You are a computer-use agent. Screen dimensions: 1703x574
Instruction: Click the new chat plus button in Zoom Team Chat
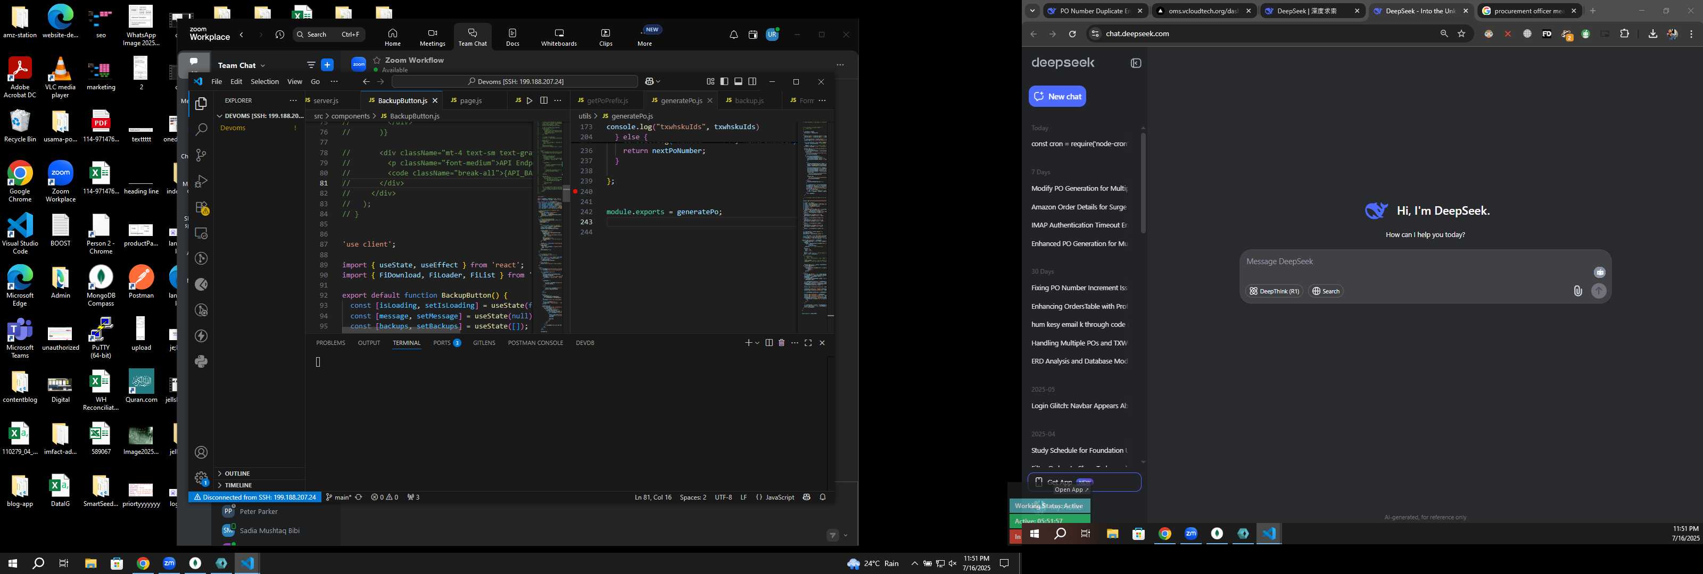click(x=327, y=65)
